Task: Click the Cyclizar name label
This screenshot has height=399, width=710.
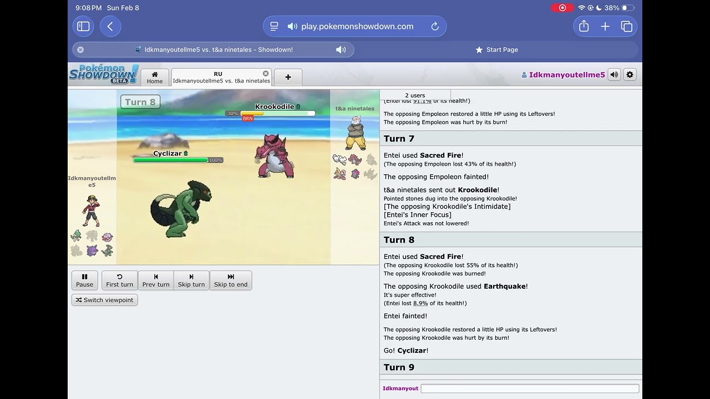Action: point(168,154)
